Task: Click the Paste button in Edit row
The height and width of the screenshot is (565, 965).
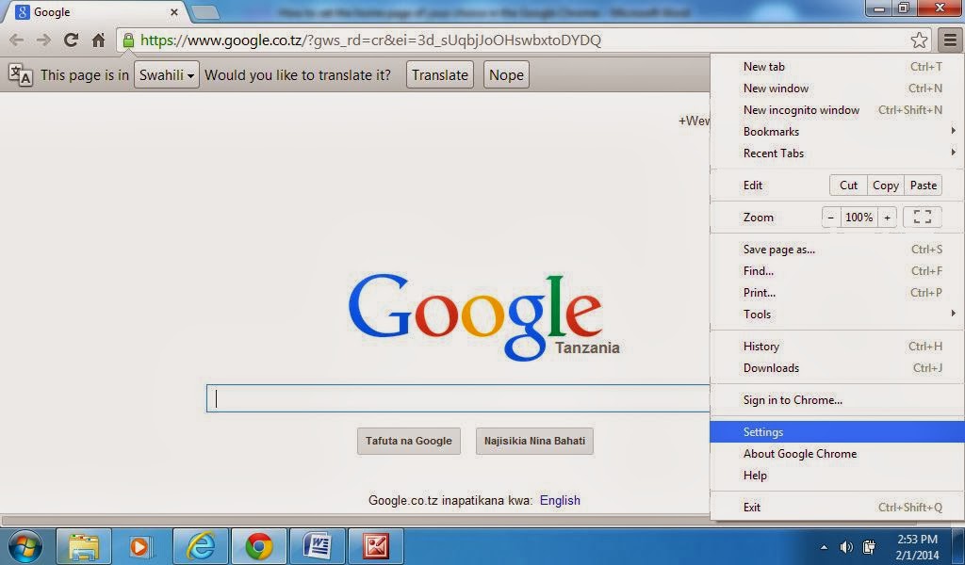Action: click(x=924, y=186)
